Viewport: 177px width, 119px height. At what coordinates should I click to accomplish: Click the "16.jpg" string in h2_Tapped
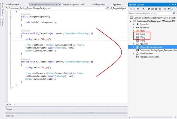(x=45, y=67)
